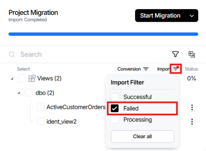Tick the ident_view2 checkbox
The height and width of the screenshot is (151, 206).
click(41, 121)
